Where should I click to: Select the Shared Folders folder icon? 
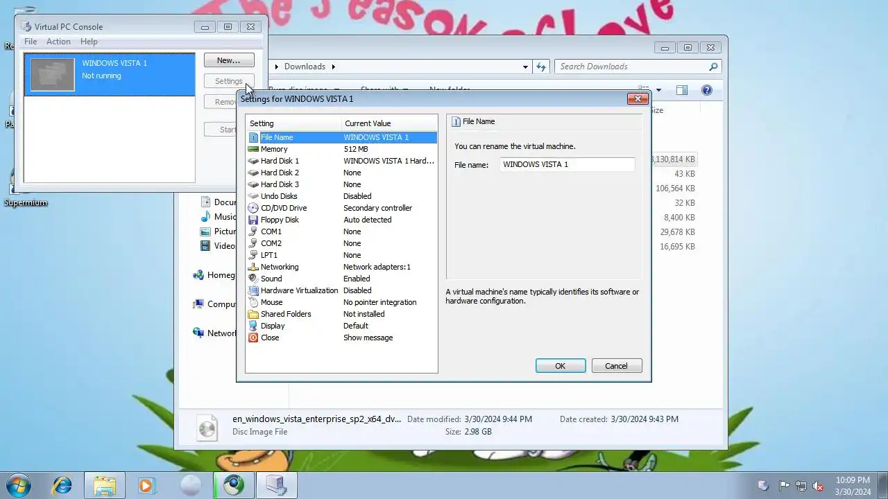pyautogui.click(x=253, y=314)
